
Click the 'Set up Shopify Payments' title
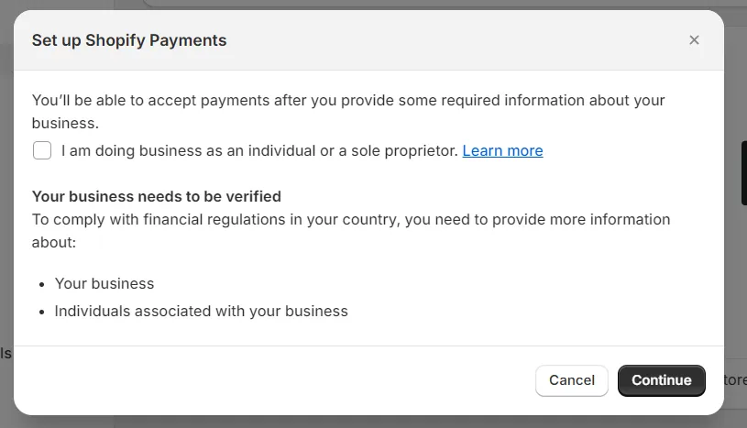point(129,40)
